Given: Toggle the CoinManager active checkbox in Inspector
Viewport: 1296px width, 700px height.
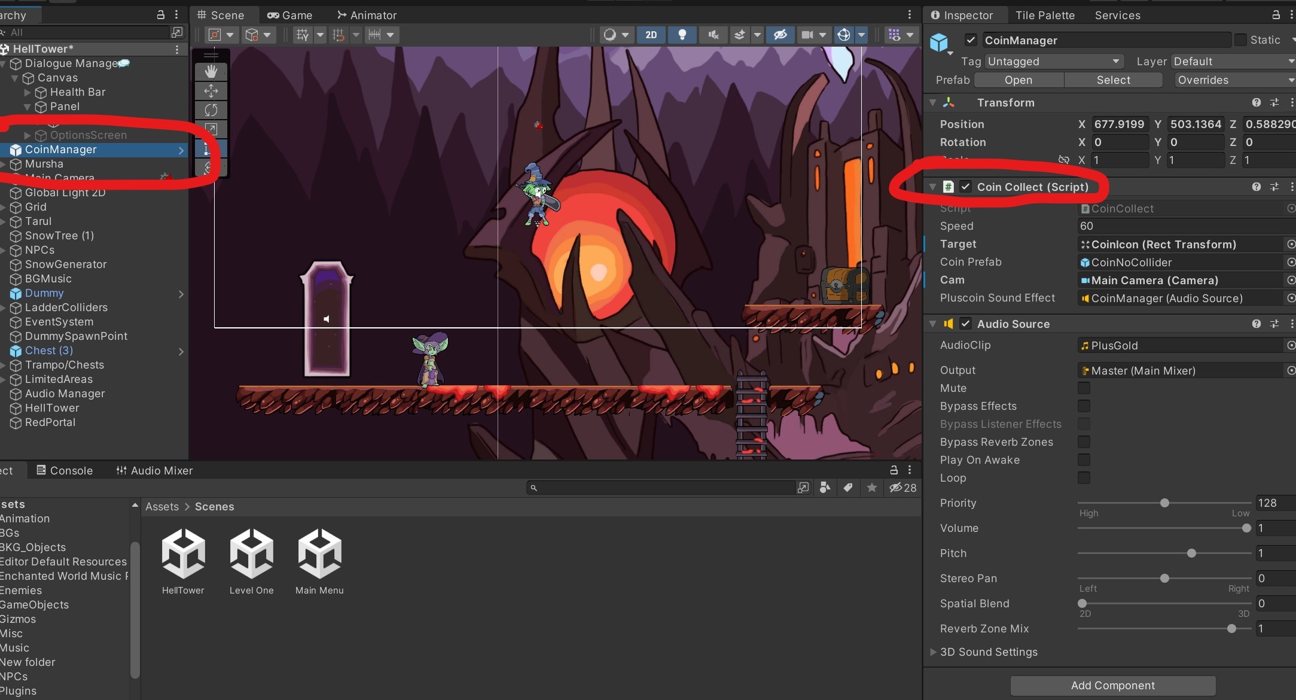Looking at the screenshot, I should click(971, 40).
